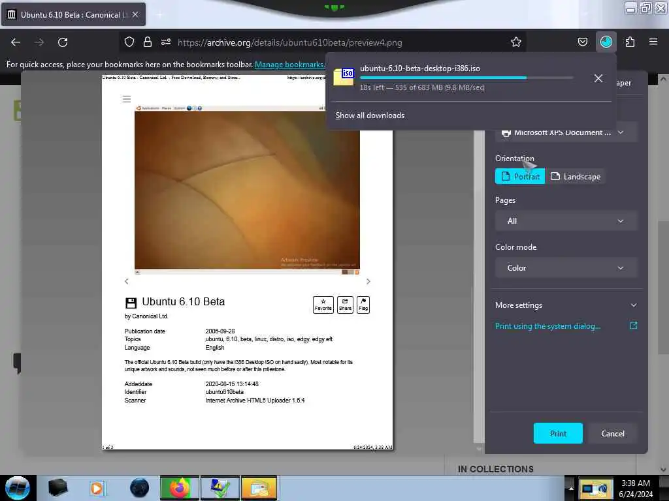
Task: Open the Firefox application menu
Action: (x=653, y=42)
